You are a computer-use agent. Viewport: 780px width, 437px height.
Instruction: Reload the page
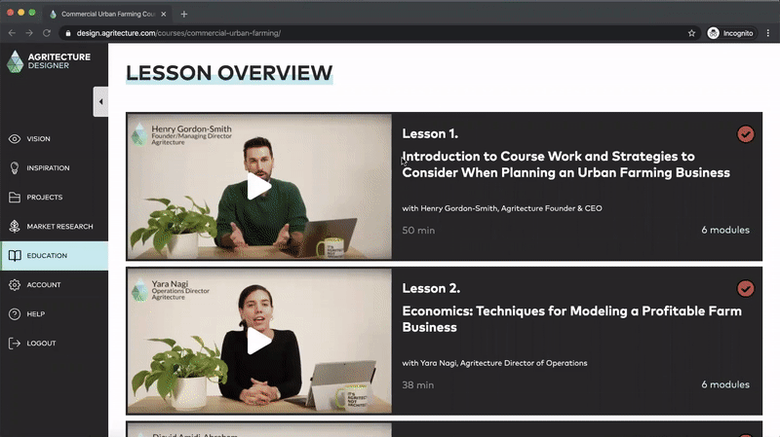point(47,33)
